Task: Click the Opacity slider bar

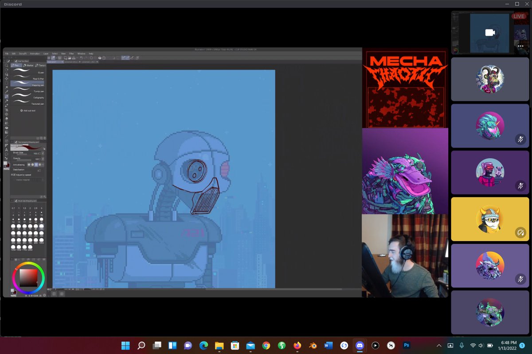Action: click(x=24, y=160)
